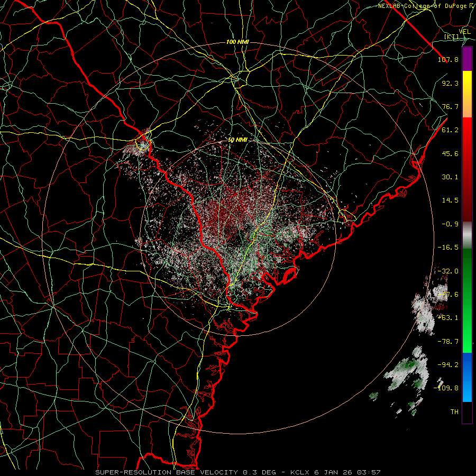Click the -47.6 scale value
This screenshot has width=476, height=476.
point(448,295)
